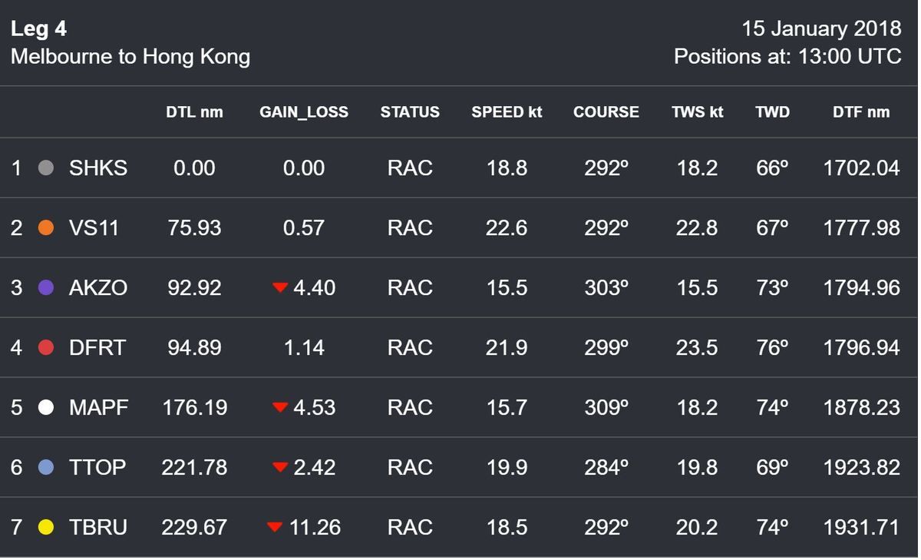Click the SPEED kt column header
The image size is (921, 560).
(x=507, y=112)
